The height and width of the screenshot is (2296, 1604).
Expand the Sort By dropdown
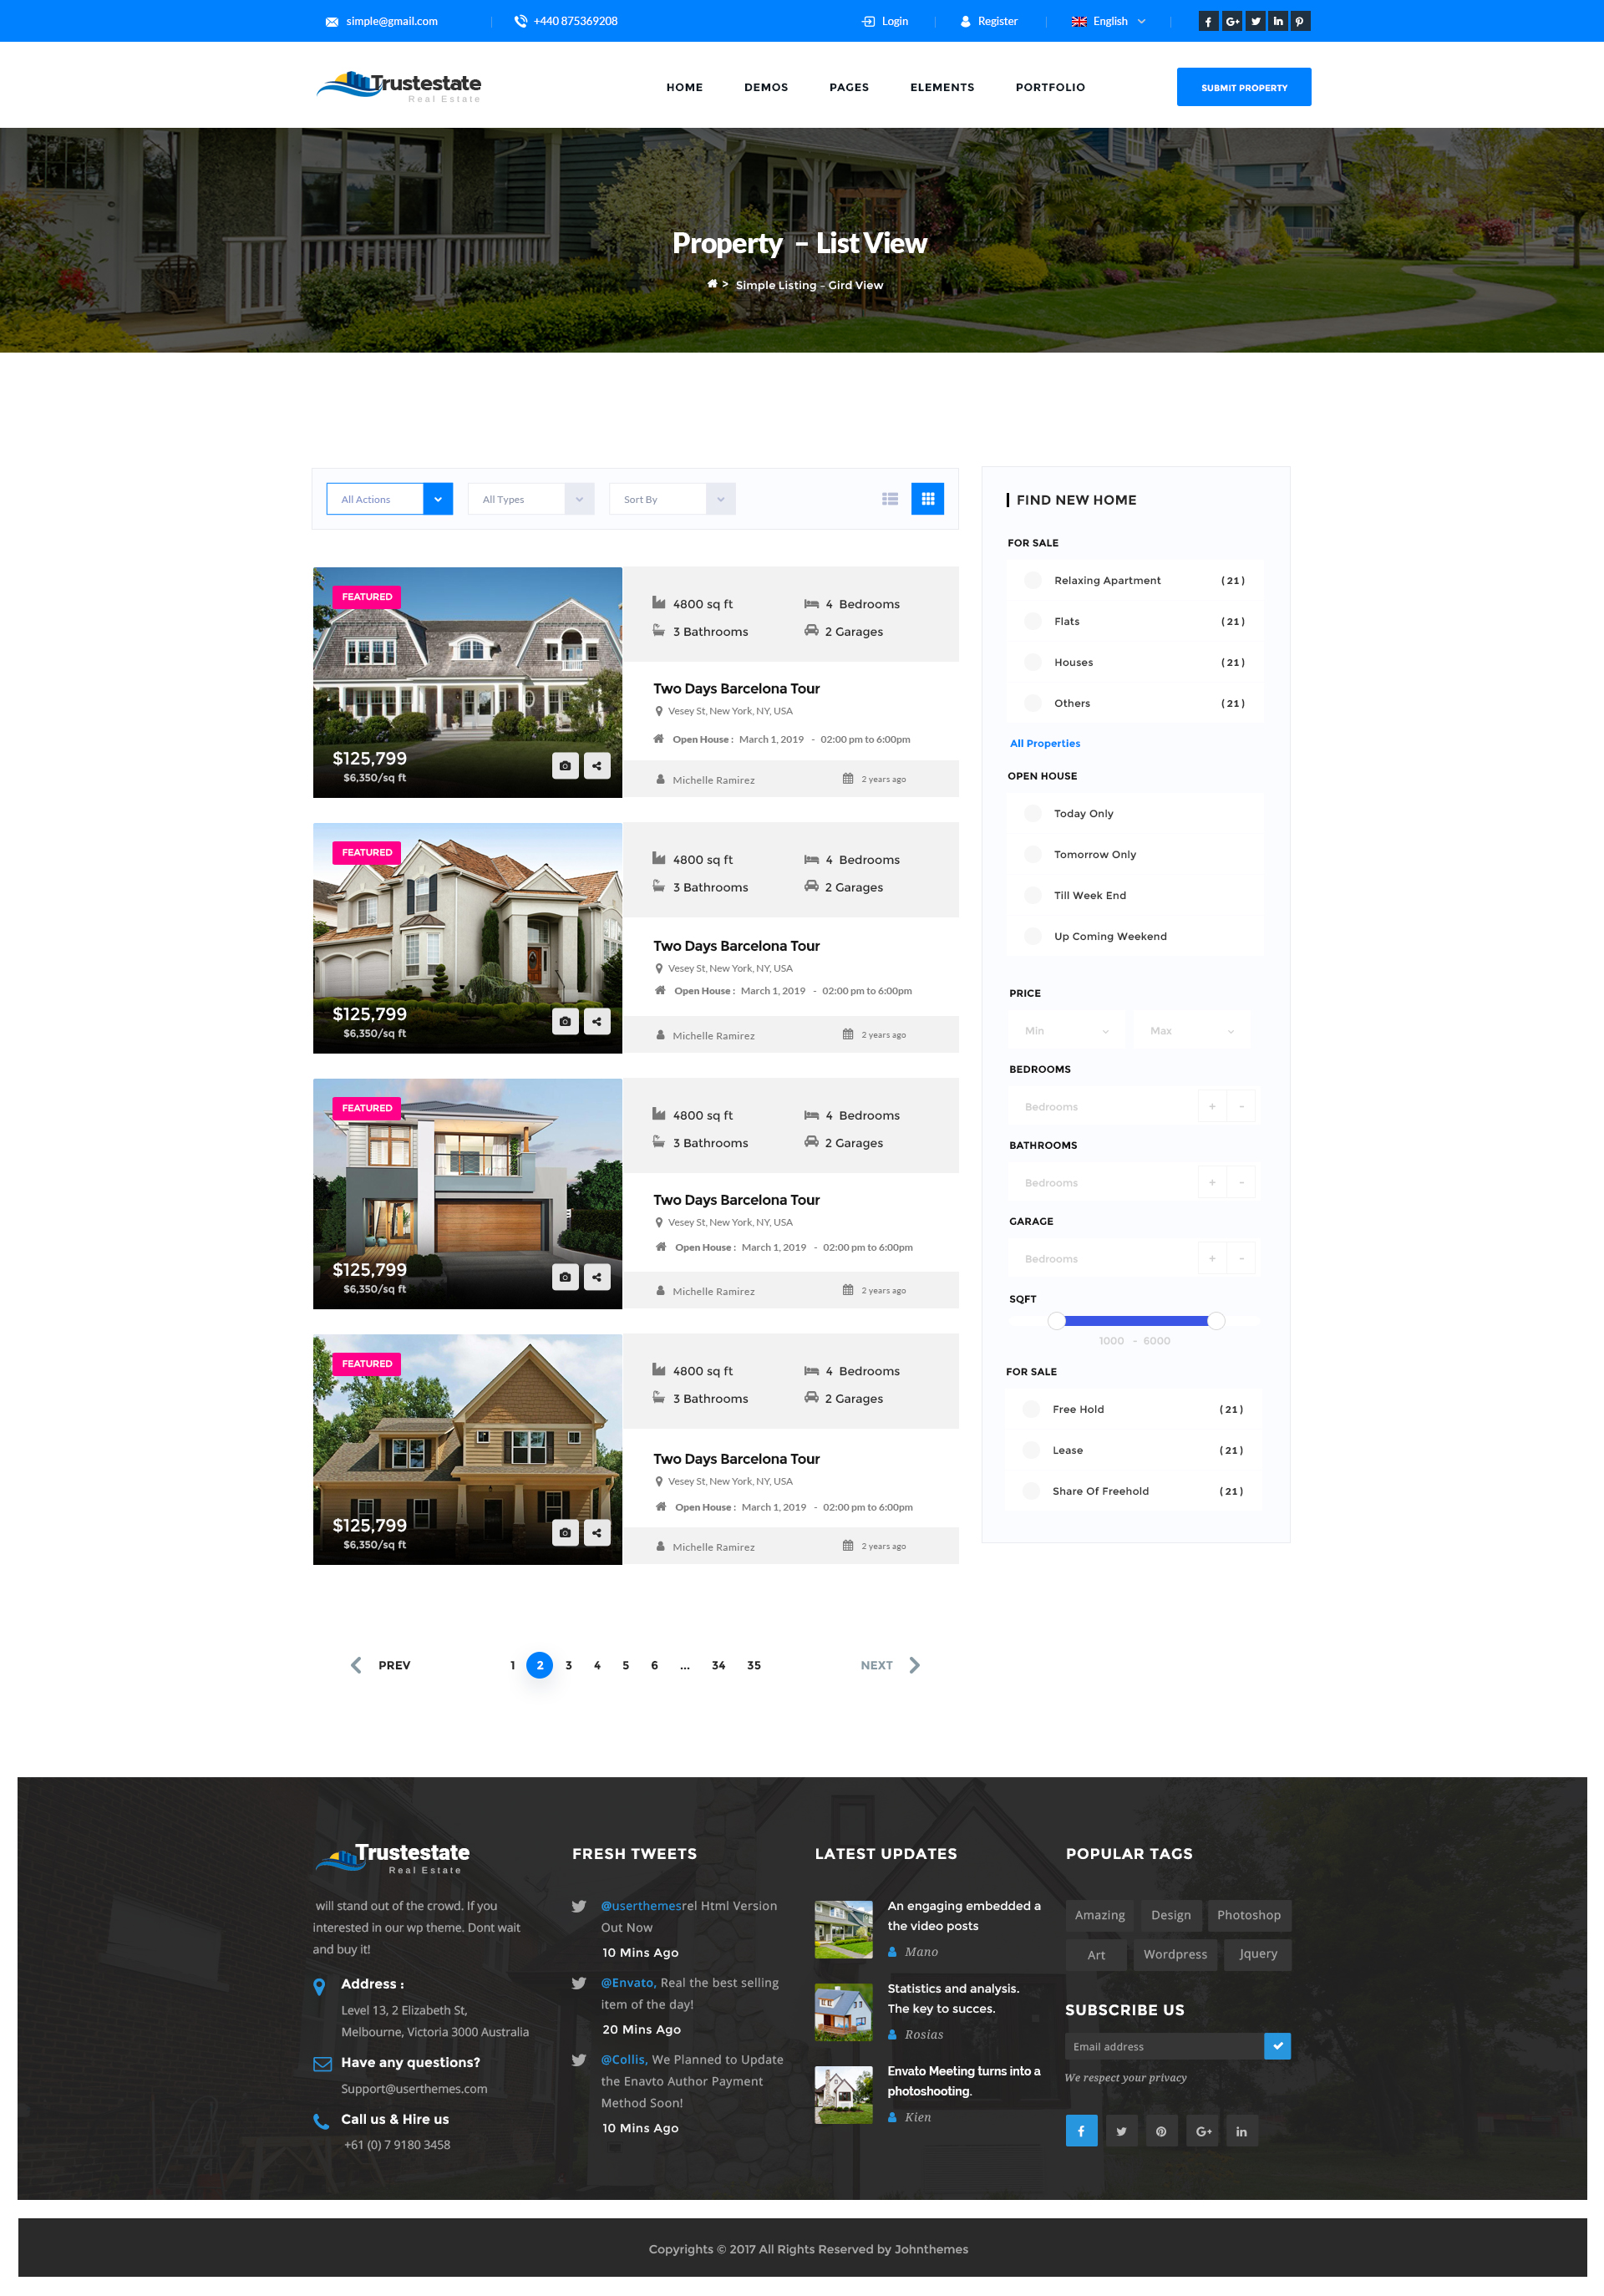[x=672, y=499]
